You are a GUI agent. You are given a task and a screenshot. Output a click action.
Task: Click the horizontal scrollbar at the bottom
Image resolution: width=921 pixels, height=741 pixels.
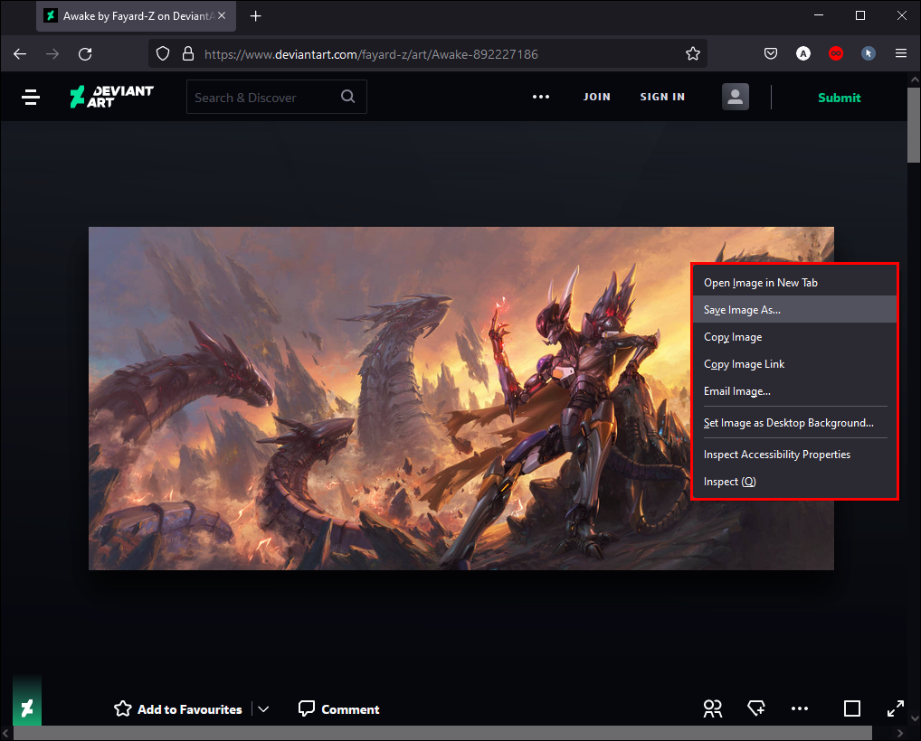[x=442, y=733]
